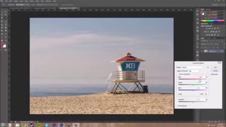The width and height of the screenshot is (226, 127).
Task: Click OK in Channel Mixer dialog
Action: (215, 67)
